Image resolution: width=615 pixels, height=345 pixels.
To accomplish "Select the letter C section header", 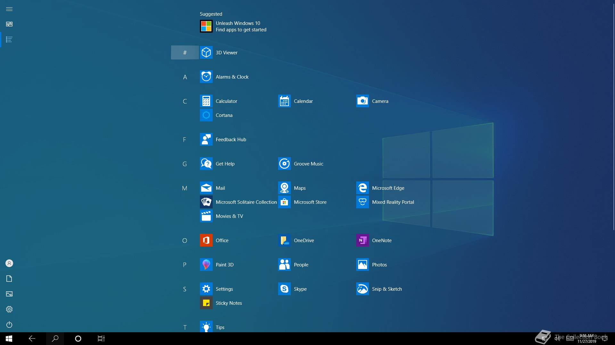I will click(x=185, y=101).
